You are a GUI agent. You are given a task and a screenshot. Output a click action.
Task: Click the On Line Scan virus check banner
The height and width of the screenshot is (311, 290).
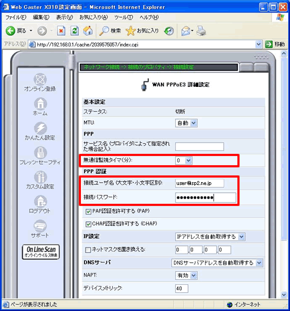pyautogui.click(x=41, y=252)
